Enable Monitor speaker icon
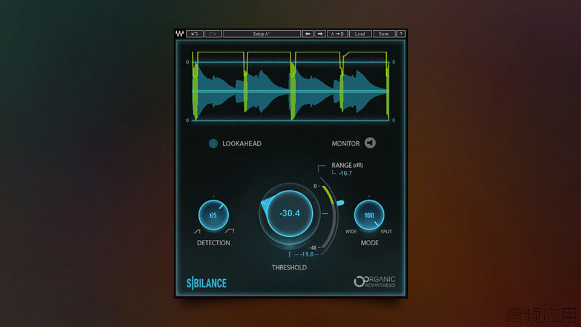 coord(370,143)
